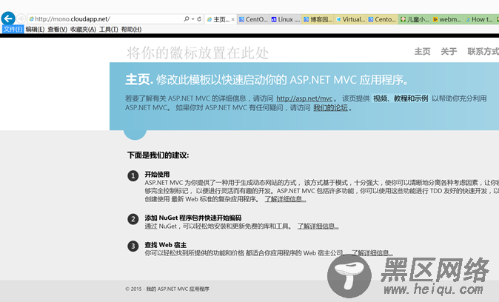Switch to the yellow Cento... tab
Screen dimensions: 499x302
[x=382, y=19]
